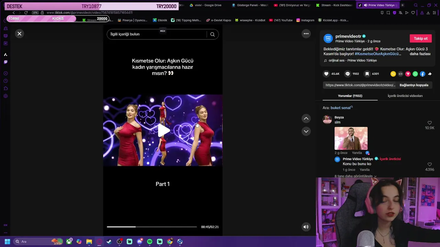The width and height of the screenshot is (440, 247).
Task: Open Spotify from taskbar
Action: coord(150,242)
